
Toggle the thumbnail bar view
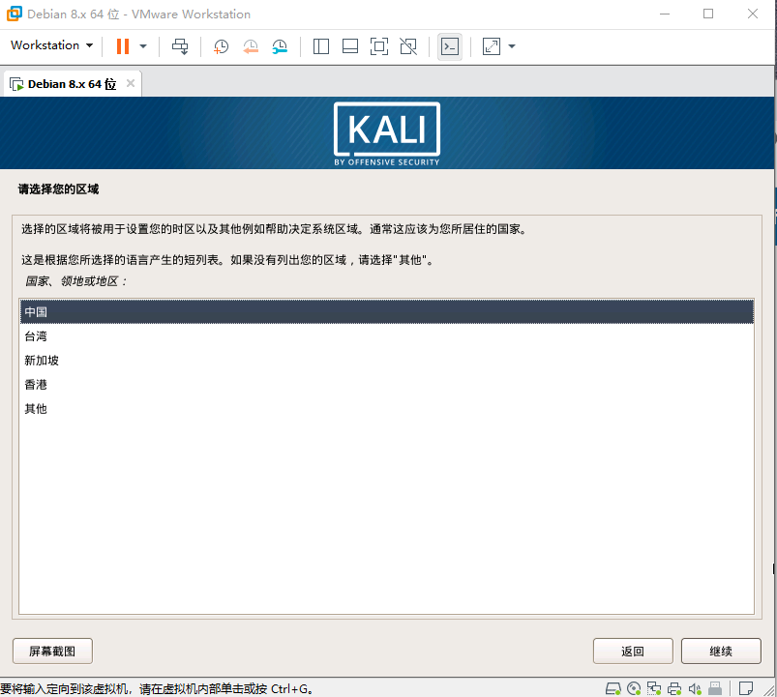pyautogui.click(x=350, y=46)
